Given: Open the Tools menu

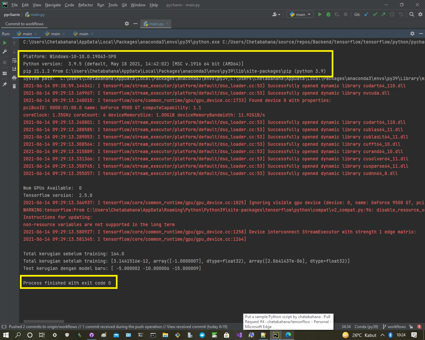Looking at the screenshot, I should click(113, 5).
